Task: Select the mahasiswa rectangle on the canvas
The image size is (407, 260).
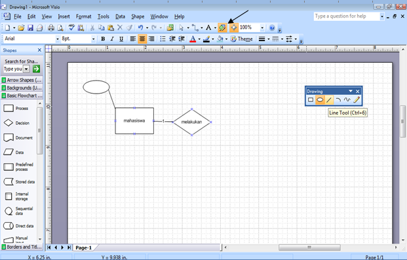Action: point(134,121)
